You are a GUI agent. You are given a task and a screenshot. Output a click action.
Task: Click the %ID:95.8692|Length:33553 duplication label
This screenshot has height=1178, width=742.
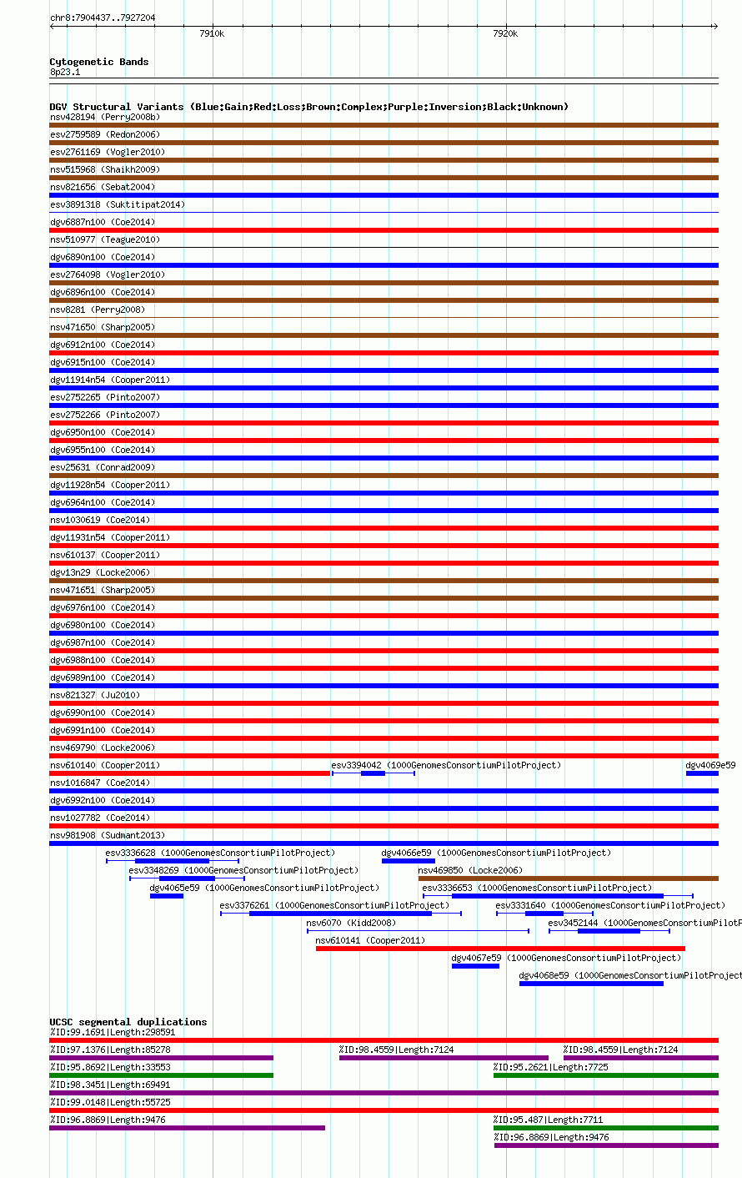point(110,1067)
